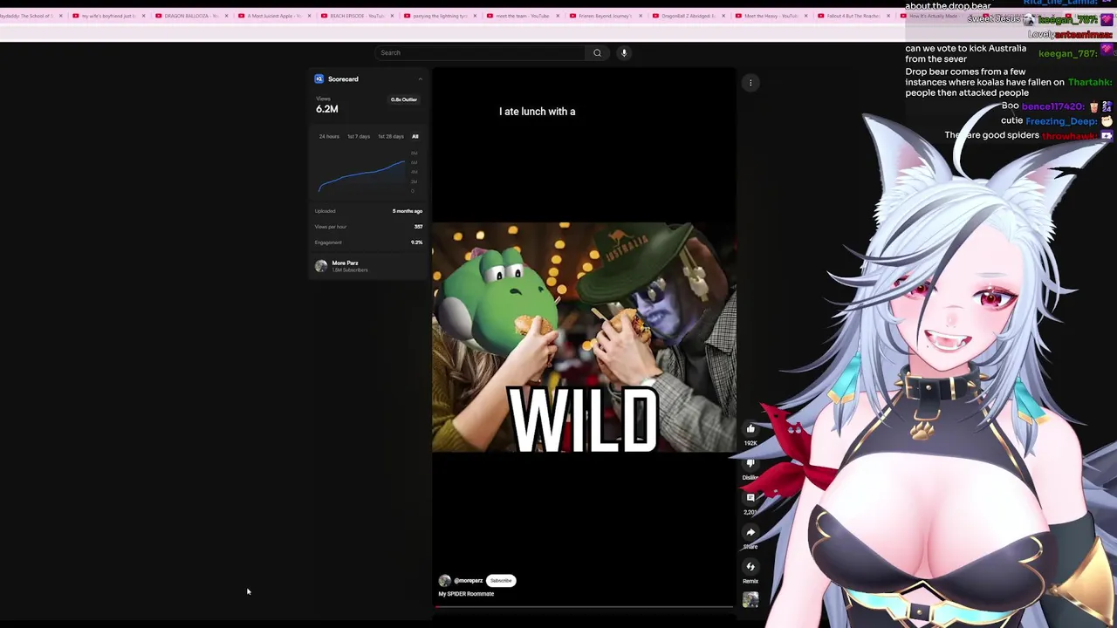The width and height of the screenshot is (1117, 628).
Task: Click the Remix icon
Action: click(x=750, y=567)
